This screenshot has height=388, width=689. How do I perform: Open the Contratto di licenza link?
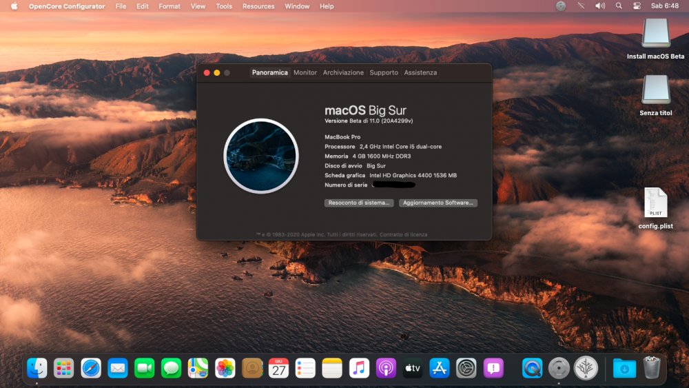click(403, 234)
